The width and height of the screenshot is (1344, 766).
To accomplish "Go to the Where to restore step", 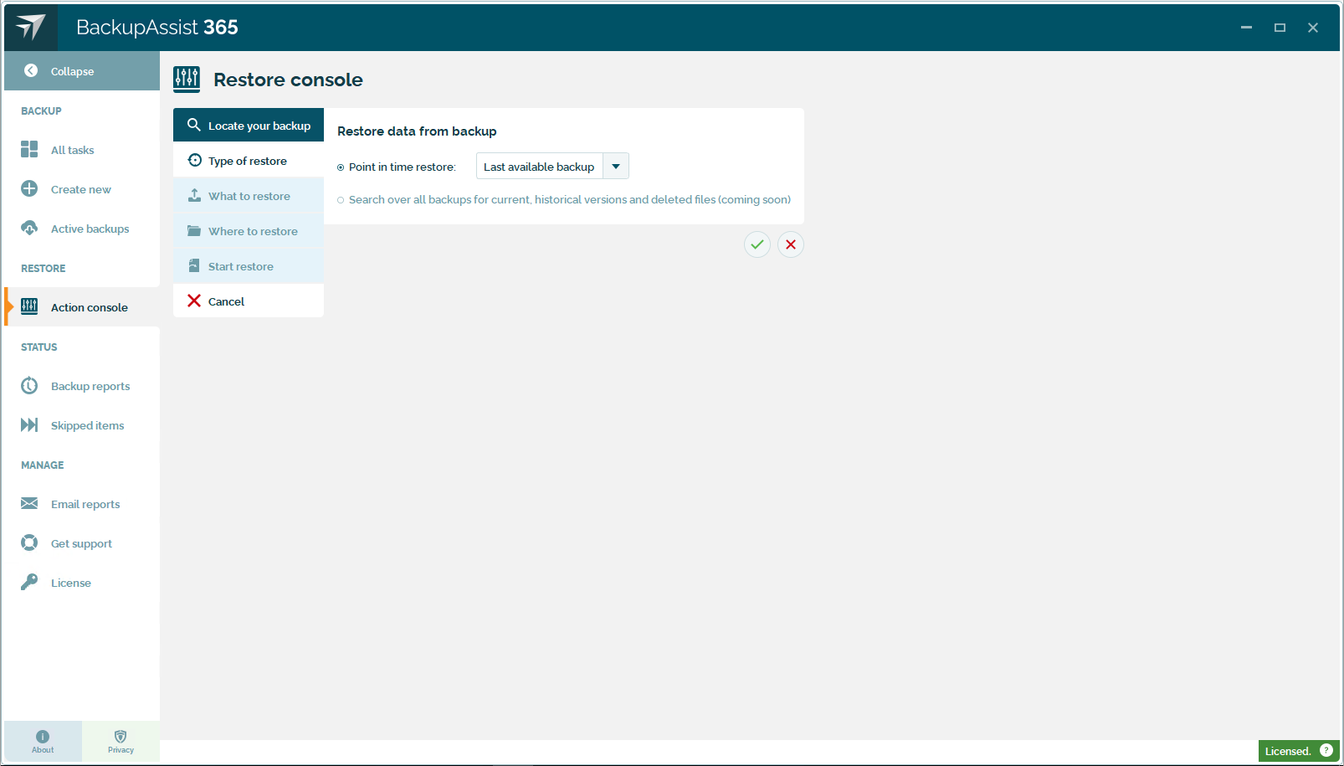I will (249, 231).
